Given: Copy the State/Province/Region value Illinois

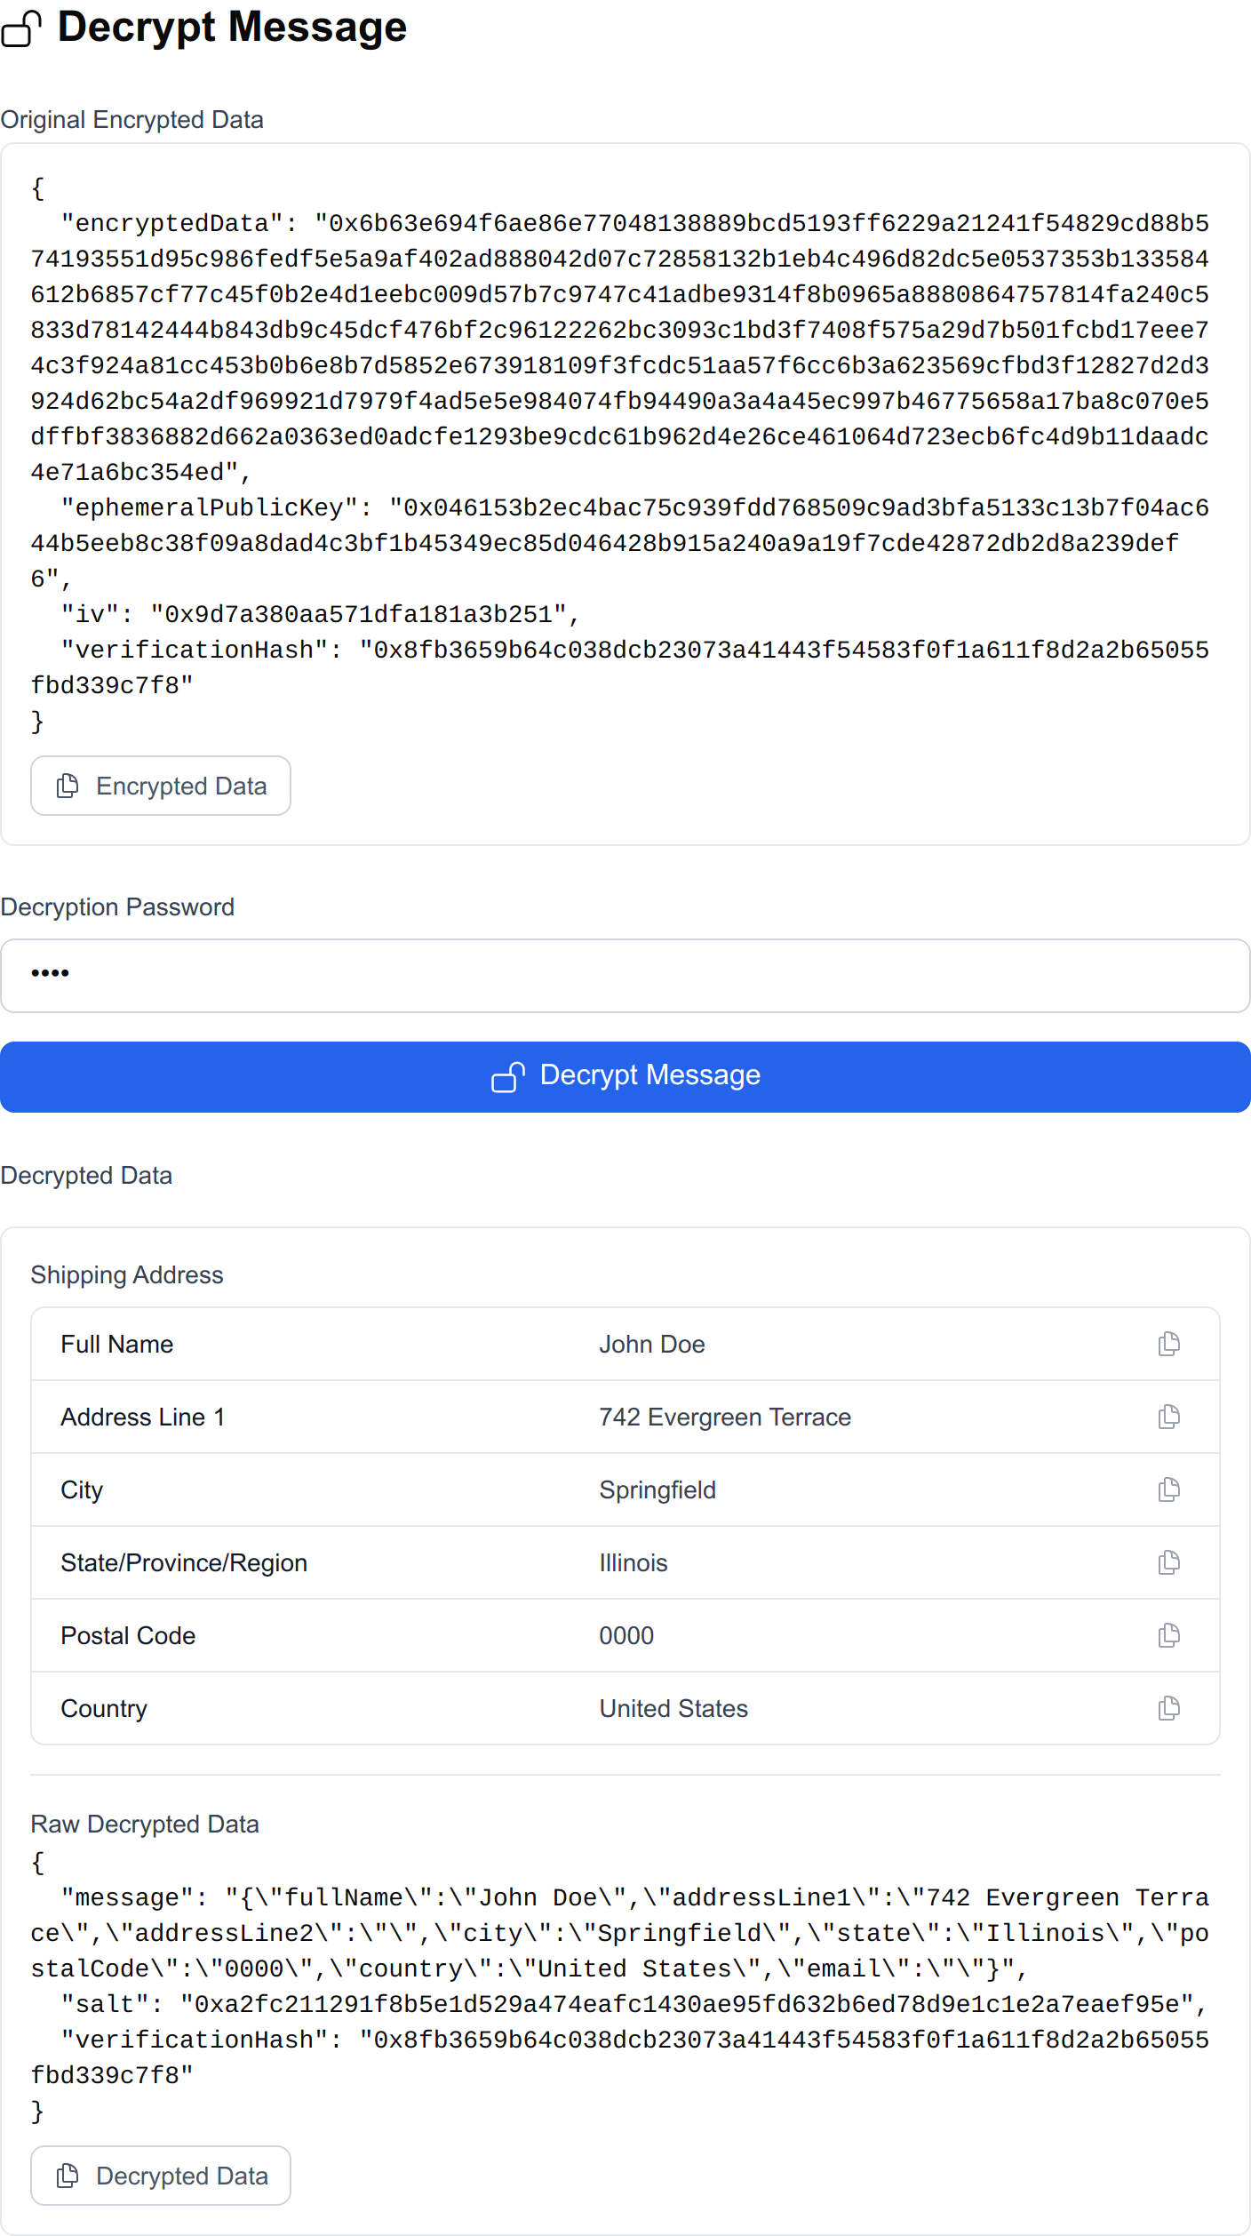Looking at the screenshot, I should (x=1167, y=1562).
